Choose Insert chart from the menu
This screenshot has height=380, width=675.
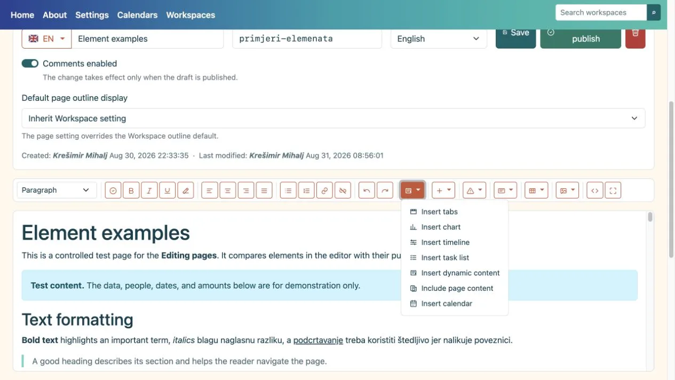455,227
